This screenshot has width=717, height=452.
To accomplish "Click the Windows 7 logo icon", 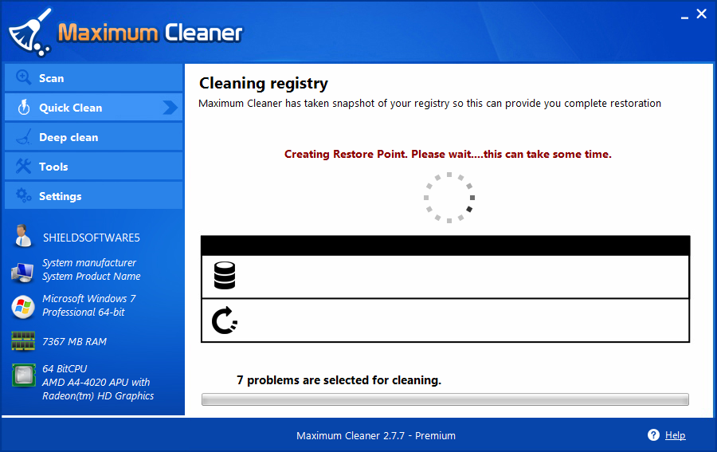I will coord(23,307).
